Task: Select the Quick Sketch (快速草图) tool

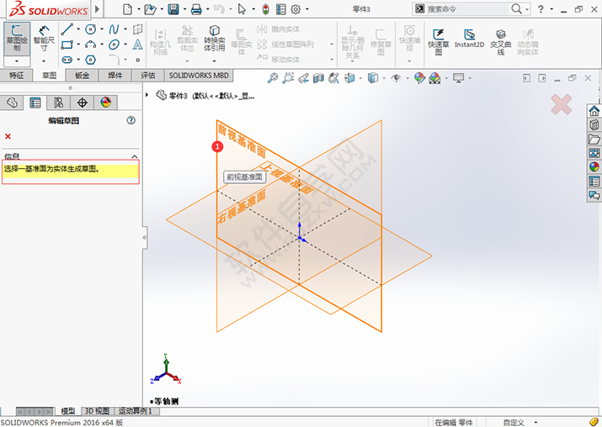Action: [x=439, y=39]
